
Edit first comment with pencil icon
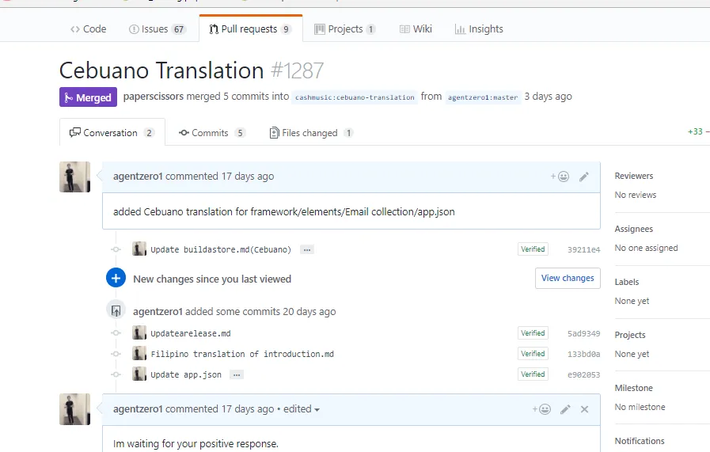coord(583,177)
